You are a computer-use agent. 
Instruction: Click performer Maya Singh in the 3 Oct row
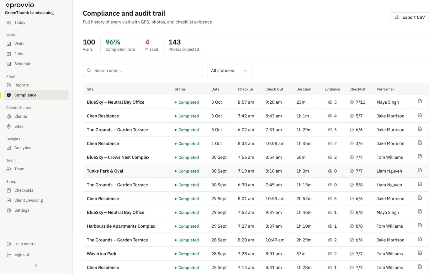coord(388,102)
